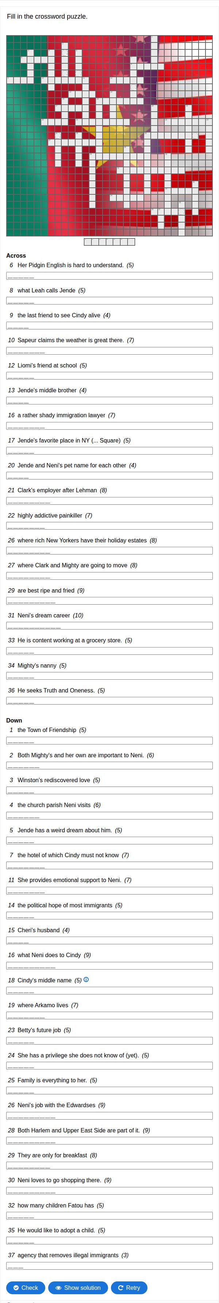Click input under 'a rather shady immigration lawyer'
Image resolution: width=219 pixels, height=1303 pixels.
pyautogui.click(x=109, y=425)
